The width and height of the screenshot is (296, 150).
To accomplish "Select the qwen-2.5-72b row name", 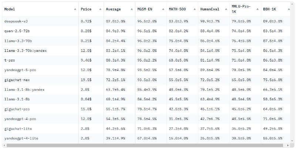I will [x=17, y=31].
